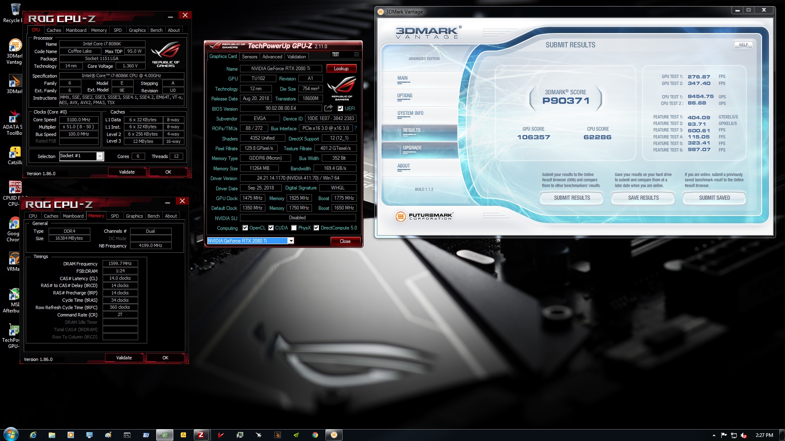The height and width of the screenshot is (441, 785).
Task: Open the GPU-Z screenshot camera icon
Action: coord(336,54)
